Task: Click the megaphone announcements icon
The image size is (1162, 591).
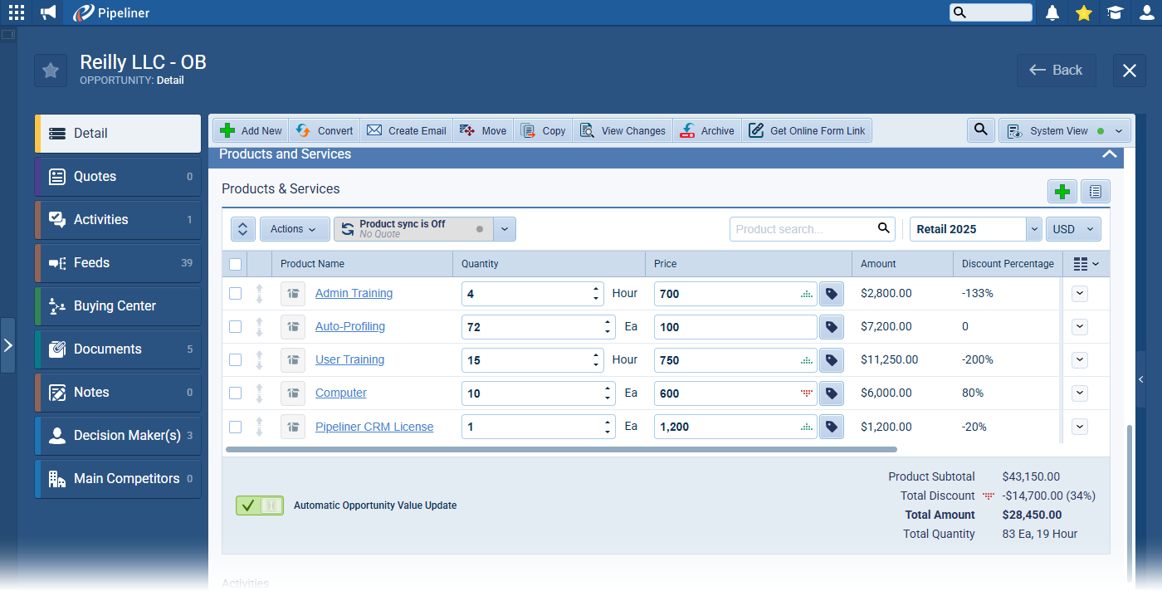Action: (49, 12)
